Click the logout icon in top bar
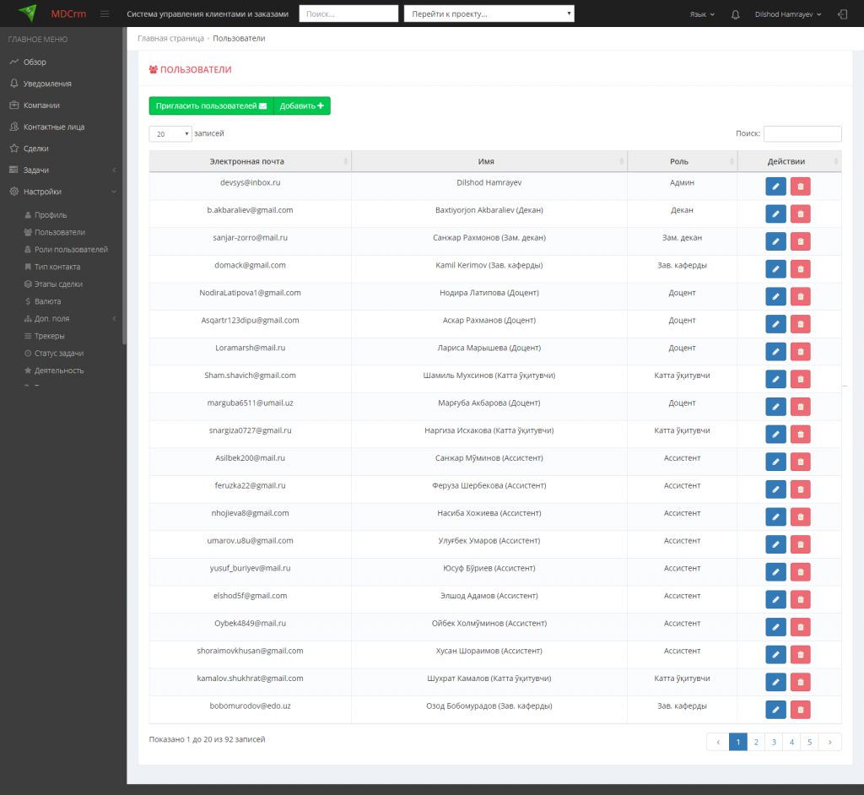Viewport: 864px width, 795px height. 843,14
